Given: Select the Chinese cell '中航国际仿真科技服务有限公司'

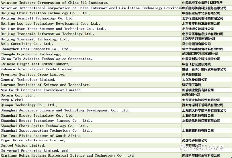Looking at the screenshot, I should point(206,8).
